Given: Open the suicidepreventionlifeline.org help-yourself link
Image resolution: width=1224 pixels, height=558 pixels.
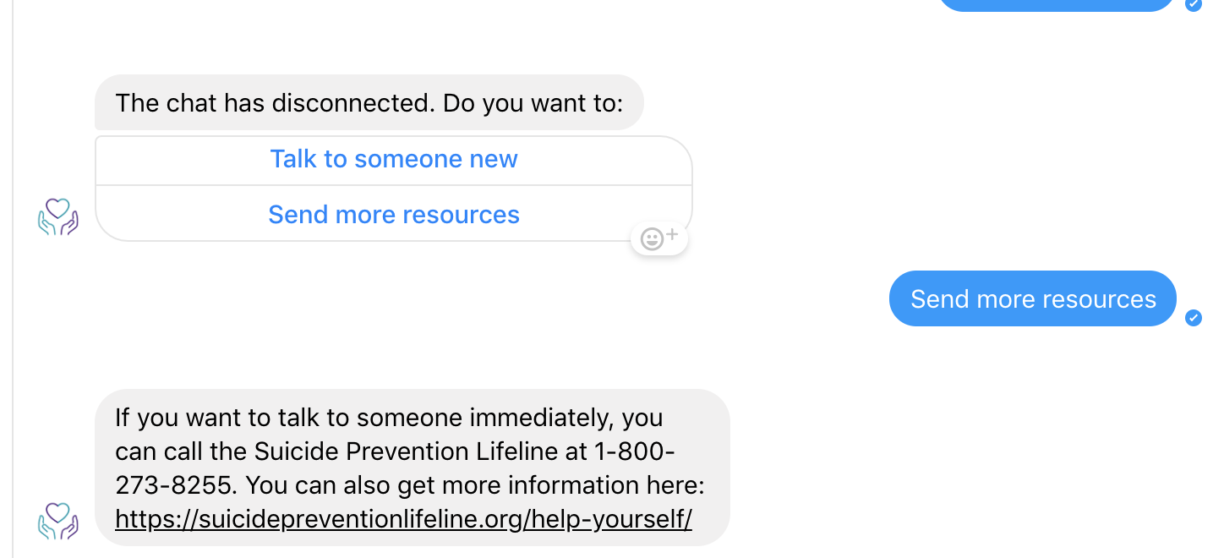Looking at the screenshot, I should tap(403, 519).
